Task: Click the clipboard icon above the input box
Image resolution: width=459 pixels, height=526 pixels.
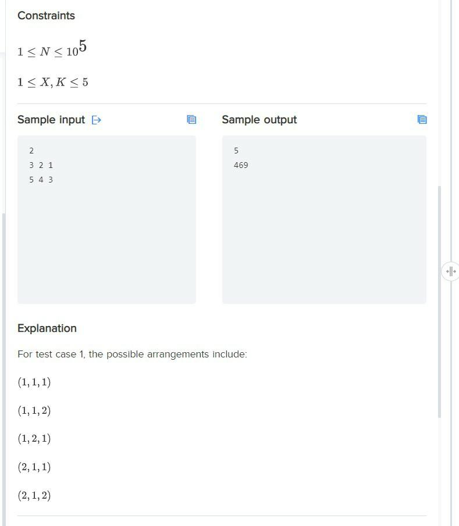Action: [192, 120]
